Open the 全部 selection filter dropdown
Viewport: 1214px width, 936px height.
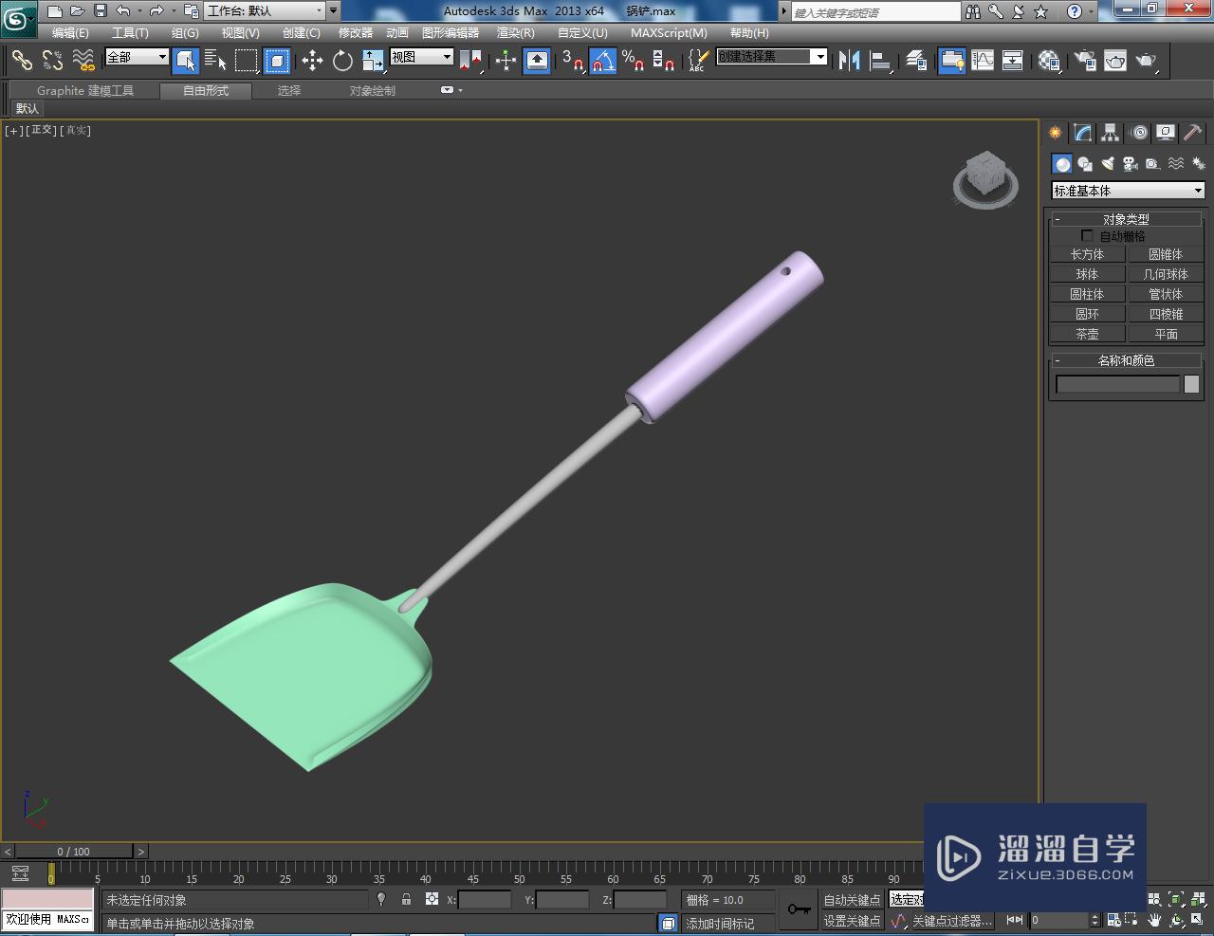coord(137,57)
